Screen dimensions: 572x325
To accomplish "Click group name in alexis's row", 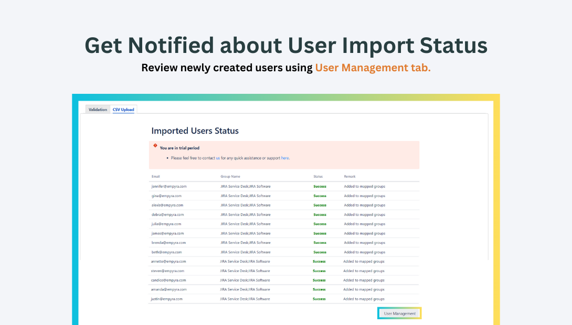I will pyautogui.click(x=246, y=205).
